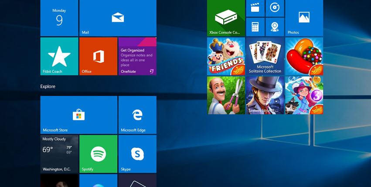This screenshot has height=187, width=371.
Task: Launch the Fitbit Coach tile
Action: pos(59,56)
